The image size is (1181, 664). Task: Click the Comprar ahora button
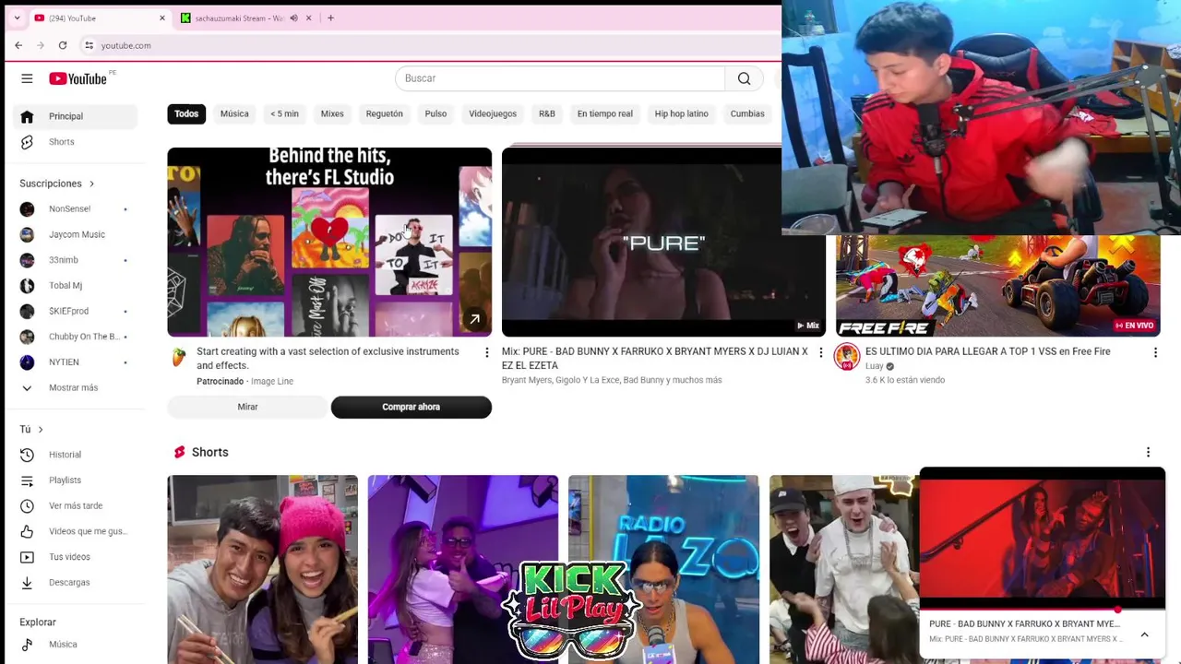pos(412,407)
